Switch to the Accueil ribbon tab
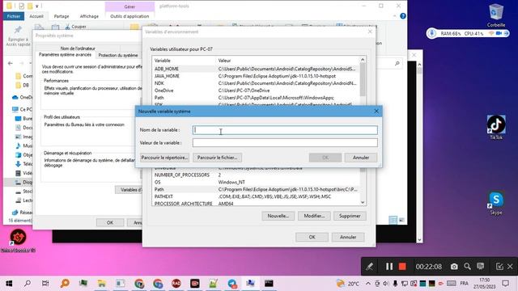Image resolution: width=518 pixels, height=291 pixels. coord(36,16)
